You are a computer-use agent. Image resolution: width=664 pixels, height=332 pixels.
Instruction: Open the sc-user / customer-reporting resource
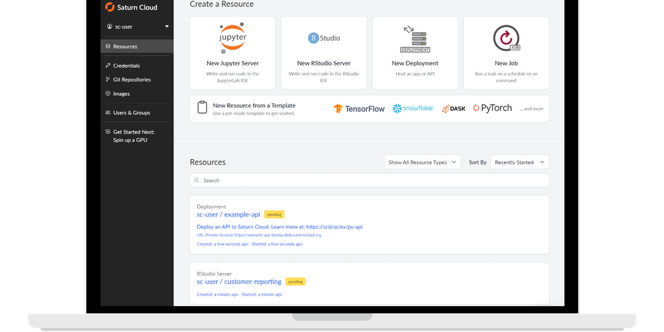pos(239,281)
